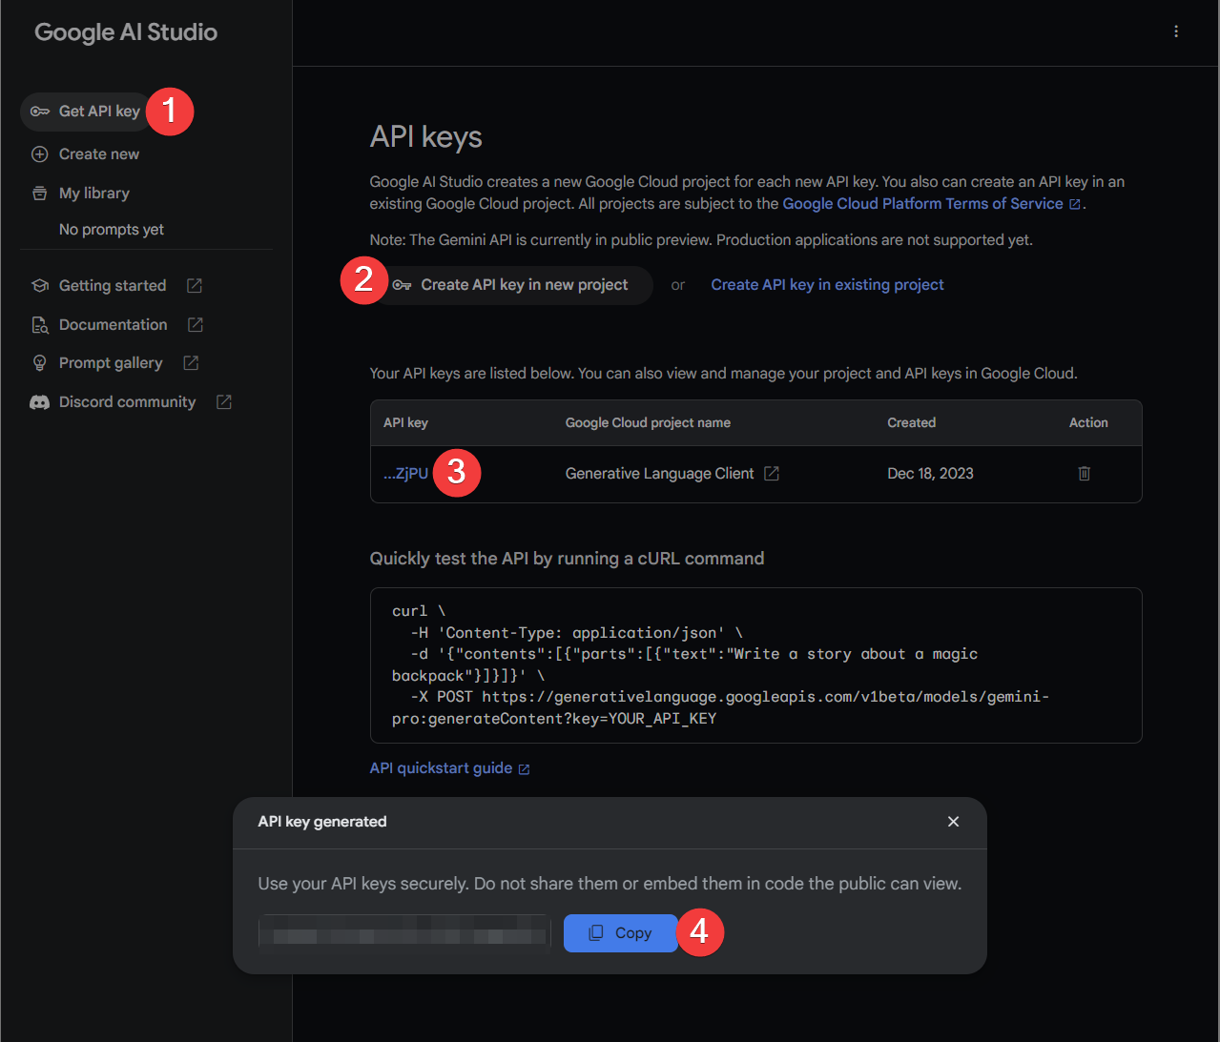Open Documentation sidebar item
Image resolution: width=1220 pixels, height=1042 pixels.
point(114,325)
